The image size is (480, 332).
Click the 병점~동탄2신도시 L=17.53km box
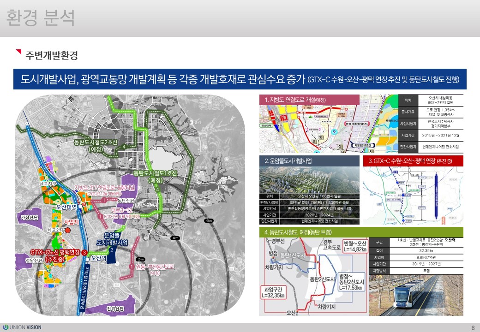pyautogui.click(x=351, y=282)
